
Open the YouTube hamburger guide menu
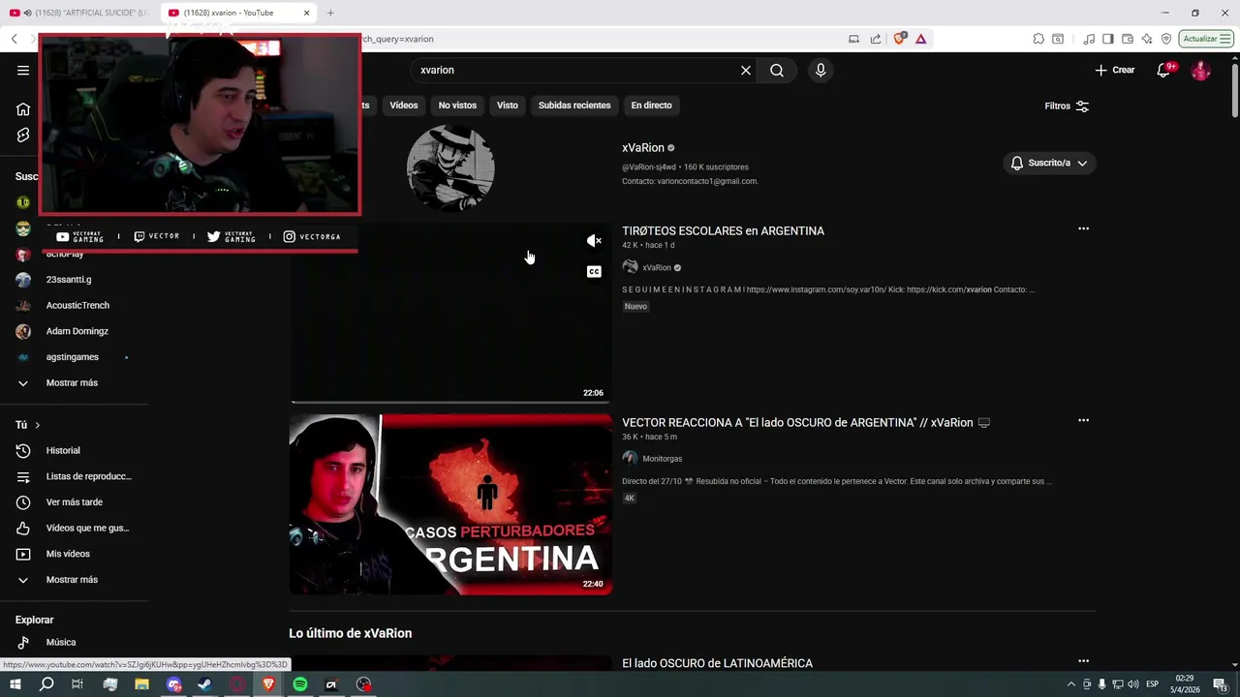[x=23, y=70]
